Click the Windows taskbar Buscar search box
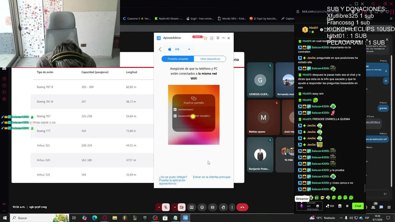This screenshot has width=395, height=222. tap(39, 218)
